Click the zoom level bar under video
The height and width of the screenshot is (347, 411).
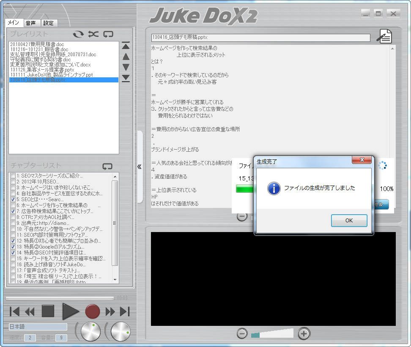(x=272, y=333)
